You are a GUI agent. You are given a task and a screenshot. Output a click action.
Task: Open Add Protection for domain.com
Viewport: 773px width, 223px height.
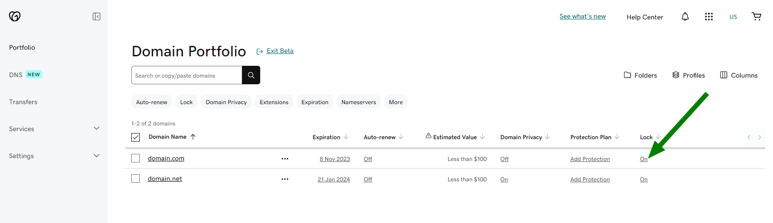click(x=590, y=159)
